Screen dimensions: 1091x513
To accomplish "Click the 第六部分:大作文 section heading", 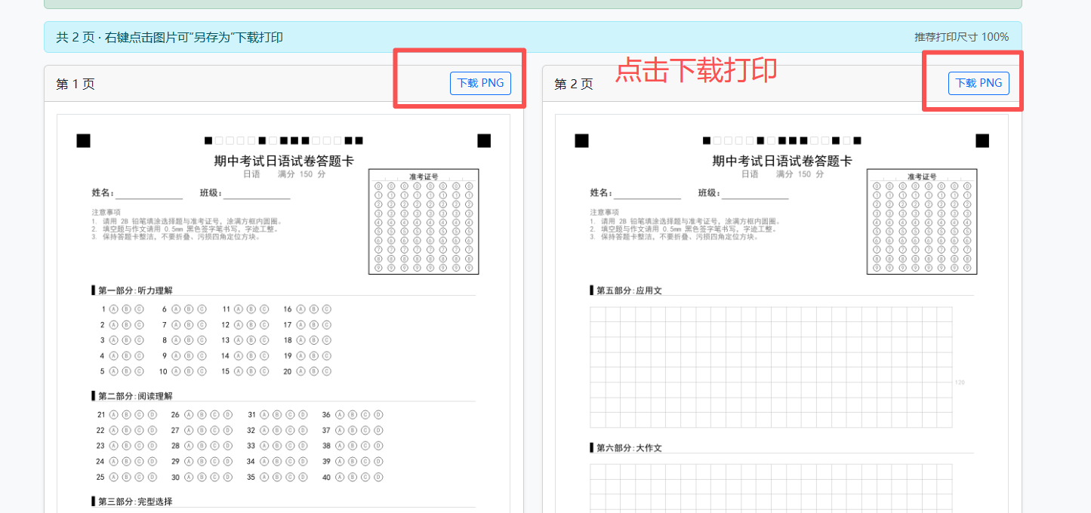I will tap(629, 448).
